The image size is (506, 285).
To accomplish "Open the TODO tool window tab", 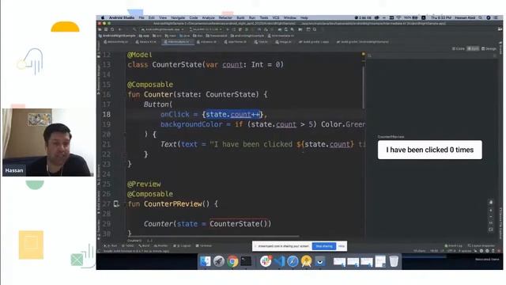I will (128, 246).
